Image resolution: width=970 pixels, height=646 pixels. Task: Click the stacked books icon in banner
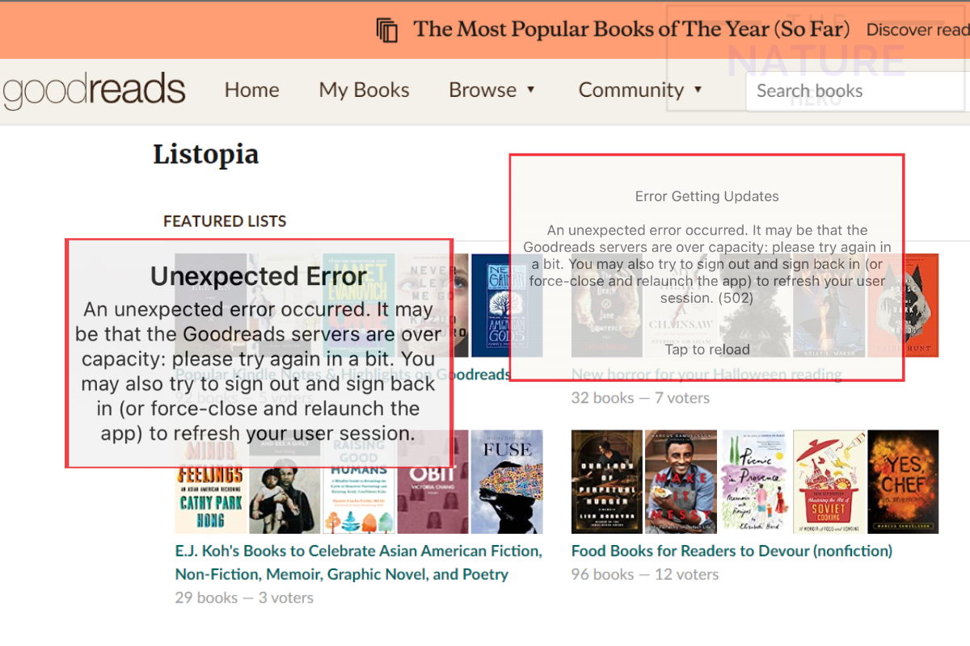click(x=386, y=29)
